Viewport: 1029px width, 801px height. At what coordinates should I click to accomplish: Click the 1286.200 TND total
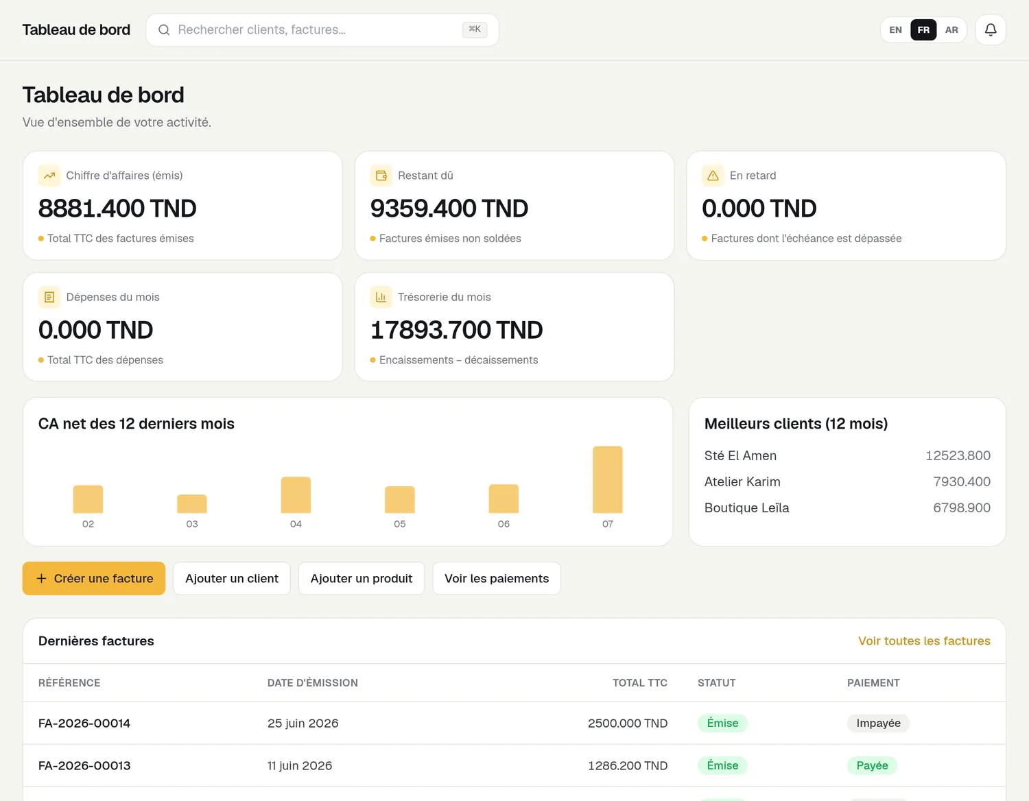pyautogui.click(x=628, y=766)
